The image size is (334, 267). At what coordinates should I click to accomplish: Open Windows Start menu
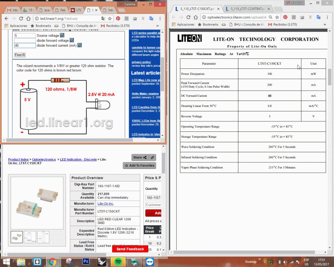pyautogui.click(x=6, y=262)
